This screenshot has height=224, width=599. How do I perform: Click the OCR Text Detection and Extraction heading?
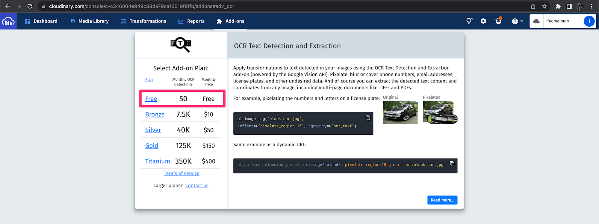(287, 46)
